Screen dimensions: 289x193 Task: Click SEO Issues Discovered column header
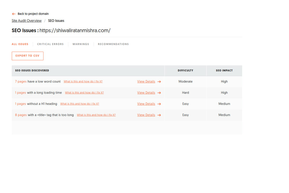pos(32,70)
